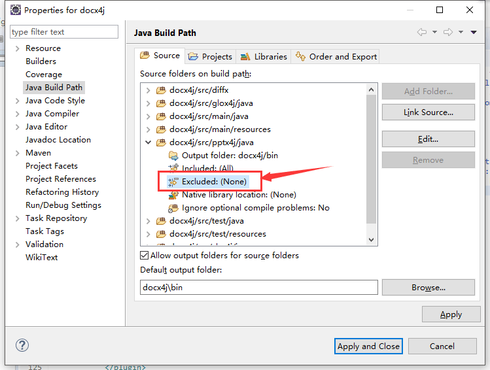Expand the Task Repository category

[x=18, y=218]
